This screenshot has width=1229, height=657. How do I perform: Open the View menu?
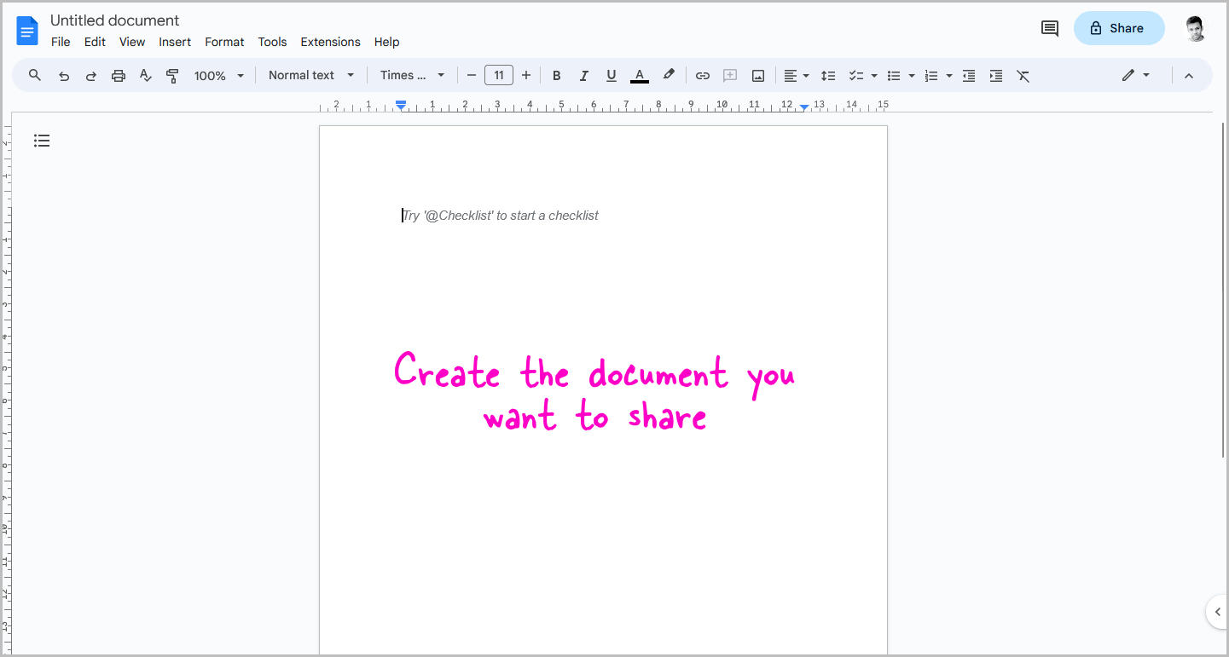click(132, 42)
